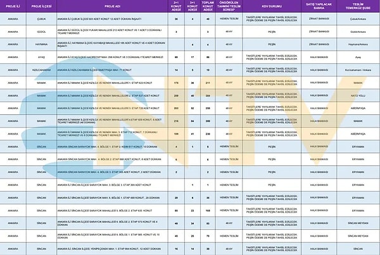
Task: Click the NATO YOLU branch cell
Action: [x=358, y=96]
